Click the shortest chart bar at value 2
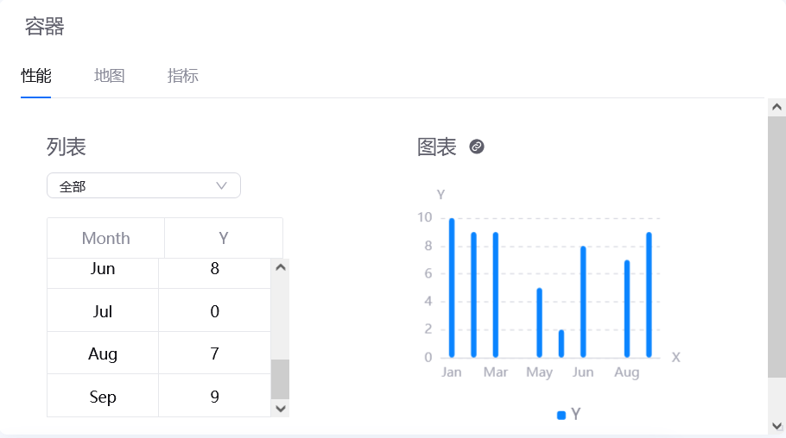Image resolution: width=786 pixels, height=438 pixels. (561, 343)
